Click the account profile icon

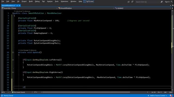pyautogui.click(x=172, y=2)
